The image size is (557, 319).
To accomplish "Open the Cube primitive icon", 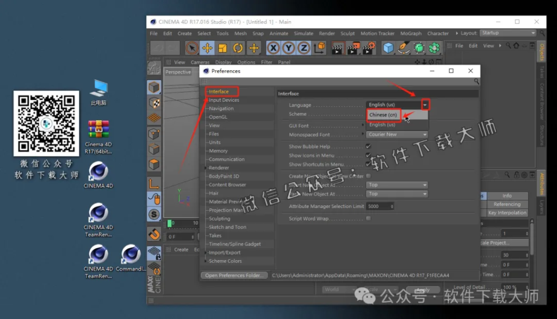I will pyautogui.click(x=388, y=48).
